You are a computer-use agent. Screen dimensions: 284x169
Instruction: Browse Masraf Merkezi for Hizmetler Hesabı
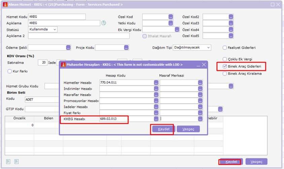click(x=200, y=83)
